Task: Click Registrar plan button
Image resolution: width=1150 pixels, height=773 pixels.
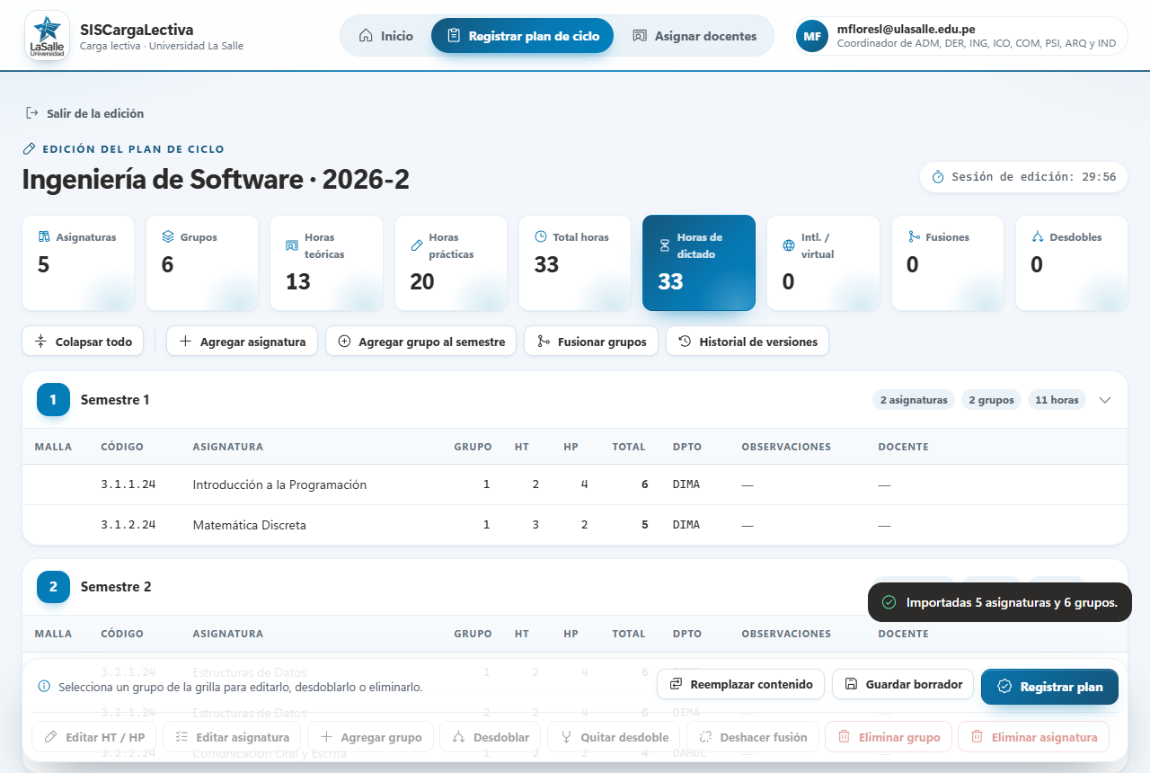Action: [1049, 687]
